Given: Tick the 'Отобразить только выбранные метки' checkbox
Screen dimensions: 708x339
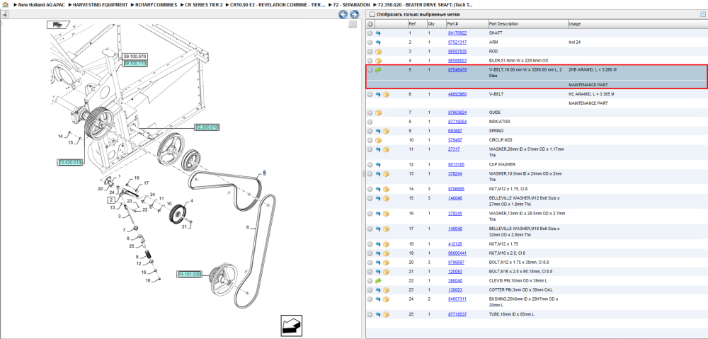Looking at the screenshot, I should point(372,14).
